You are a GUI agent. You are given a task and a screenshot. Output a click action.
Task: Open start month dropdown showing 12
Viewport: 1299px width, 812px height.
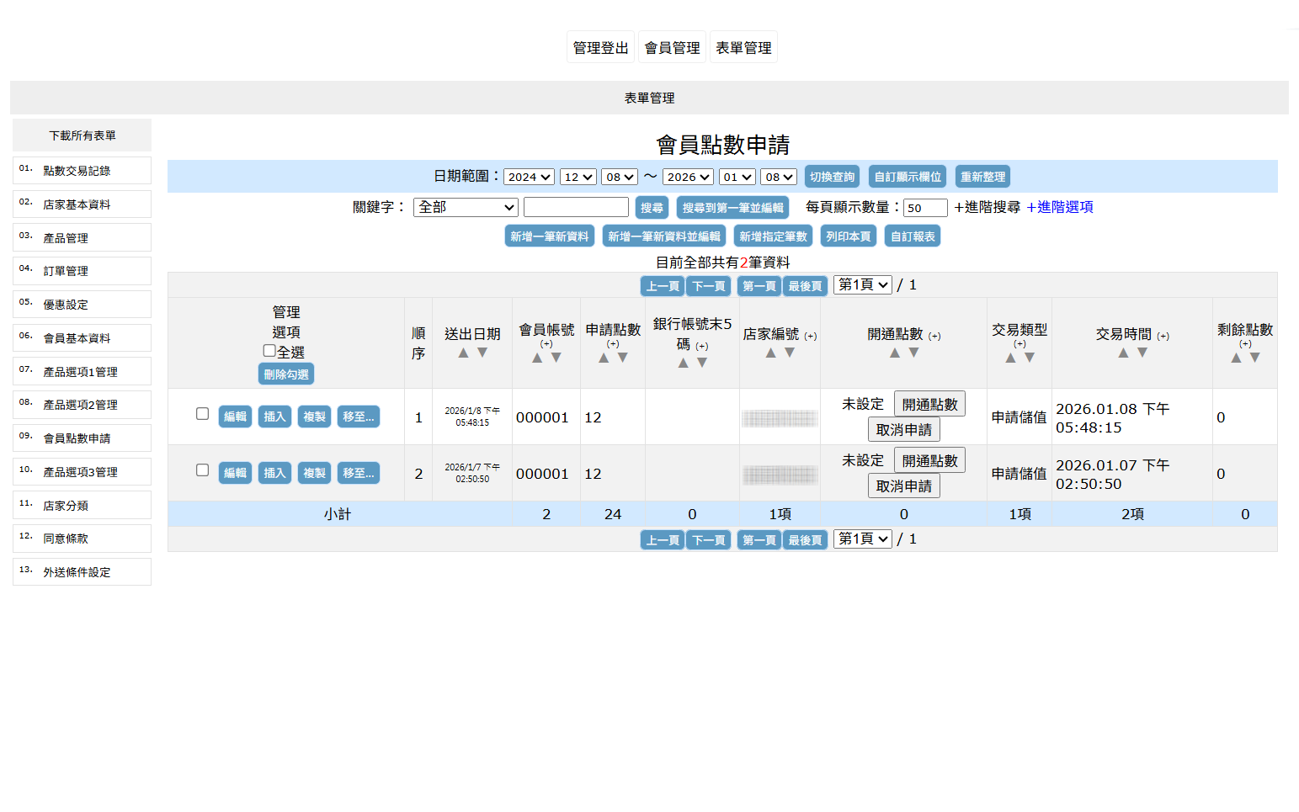pyautogui.click(x=578, y=177)
